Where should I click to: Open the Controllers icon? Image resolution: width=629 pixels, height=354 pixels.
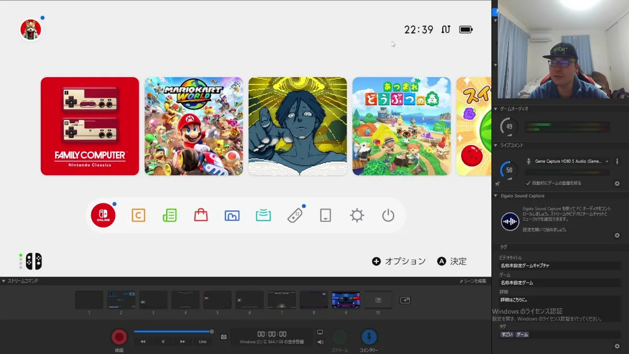pos(295,215)
